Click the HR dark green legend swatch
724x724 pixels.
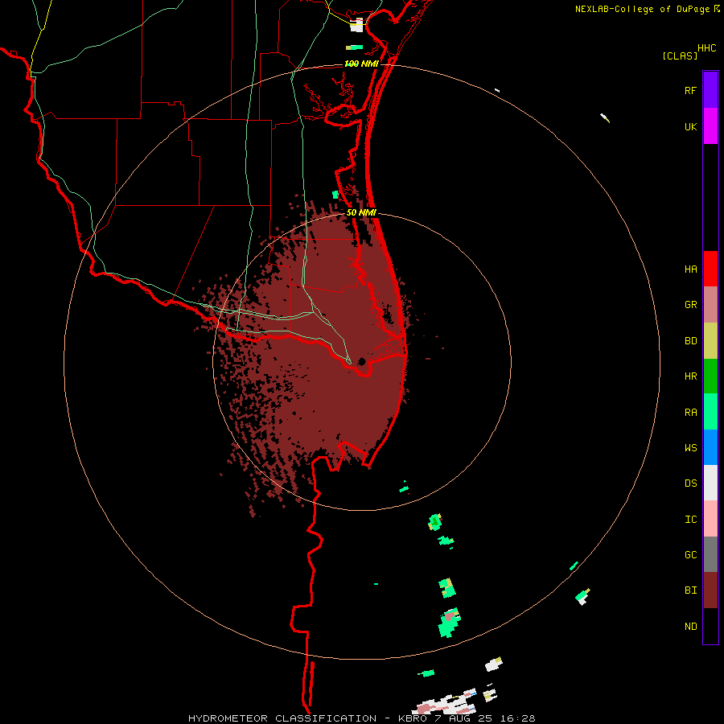(x=710, y=376)
